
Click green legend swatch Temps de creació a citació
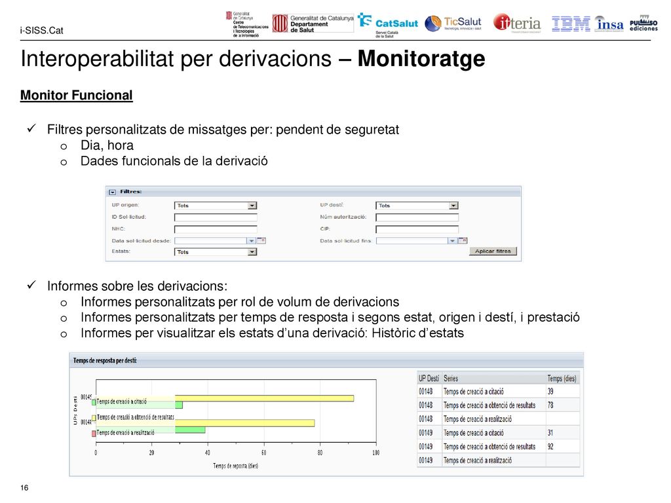pyautogui.click(x=94, y=403)
